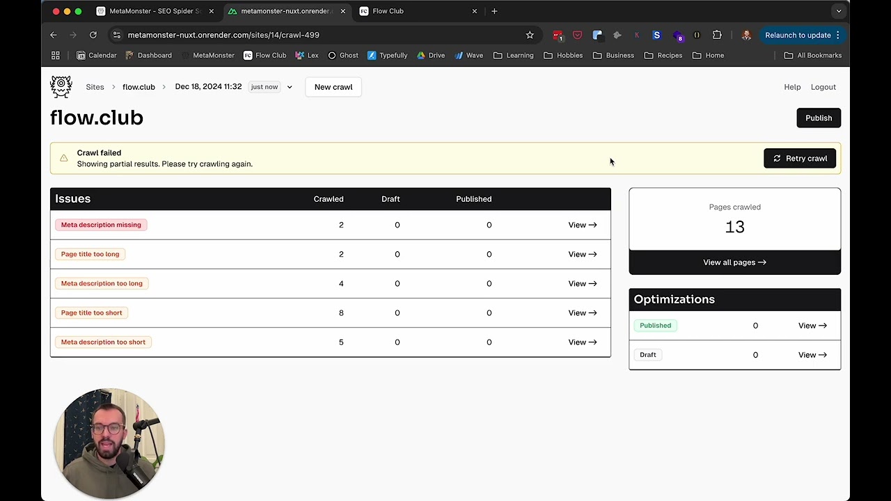Open site information icon in address bar
891x501 pixels.
point(116,35)
